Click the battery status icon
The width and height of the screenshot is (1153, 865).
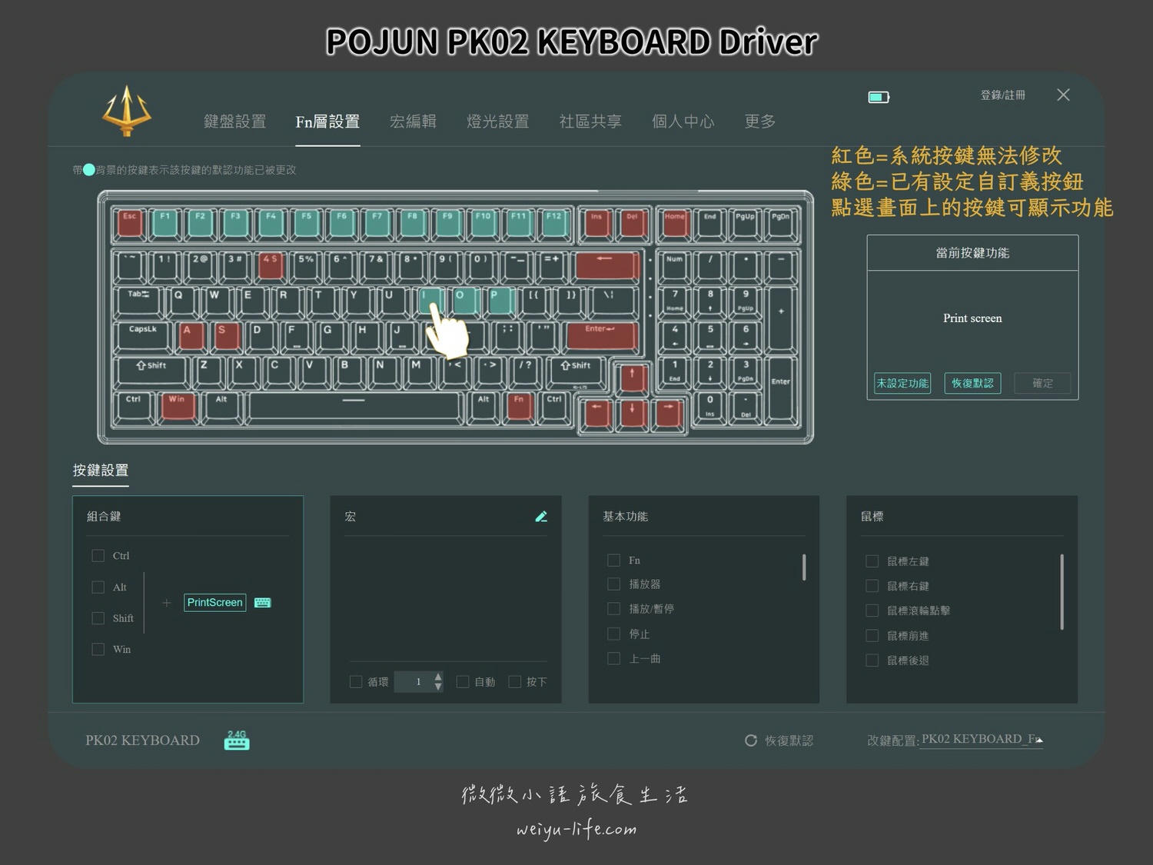(x=879, y=97)
